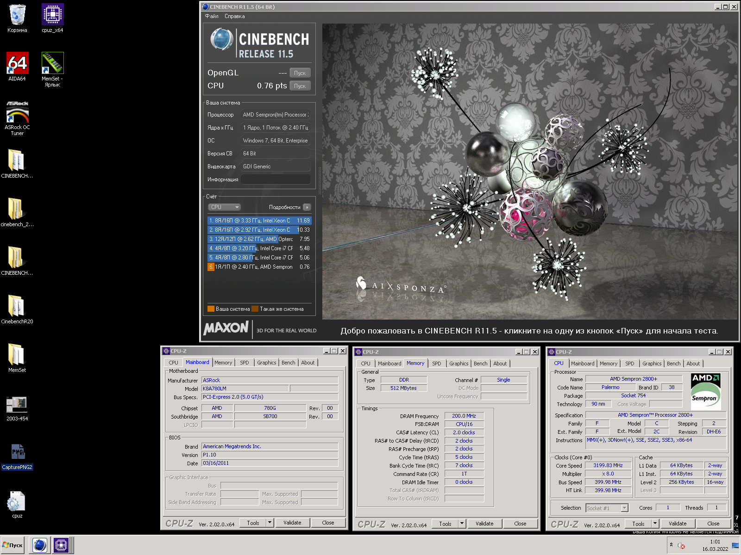Click the Palermo code name field

(x=610, y=388)
